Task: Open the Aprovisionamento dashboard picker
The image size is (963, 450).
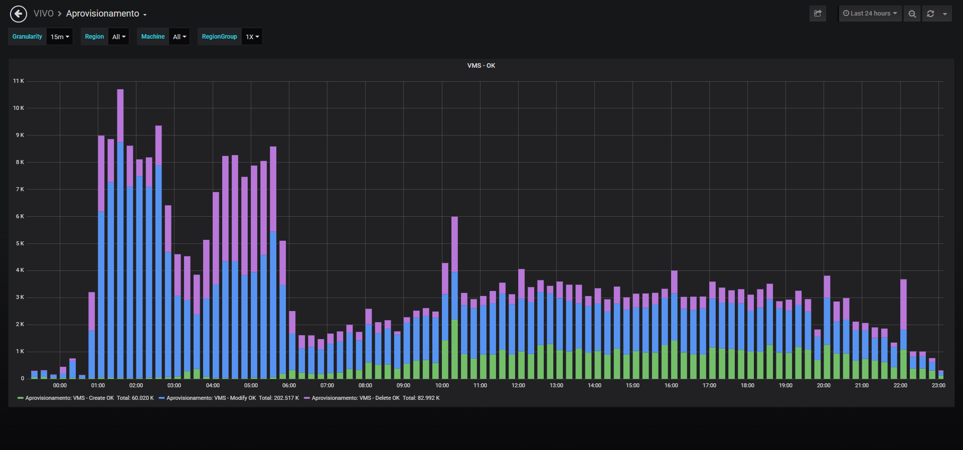Action: tap(106, 14)
